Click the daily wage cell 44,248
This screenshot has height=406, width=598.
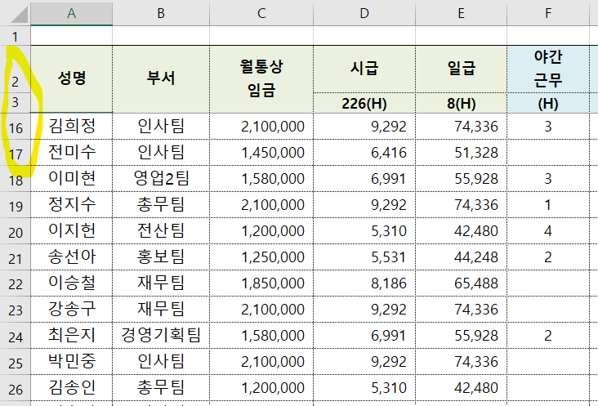click(461, 257)
